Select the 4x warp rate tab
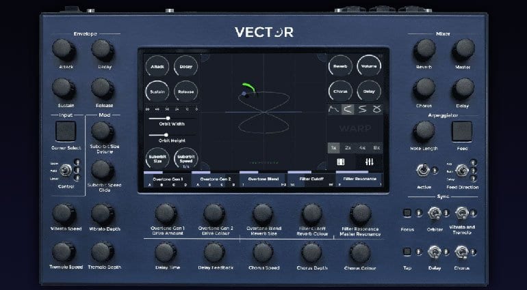527x290 pixels. pyautogui.click(x=362, y=148)
